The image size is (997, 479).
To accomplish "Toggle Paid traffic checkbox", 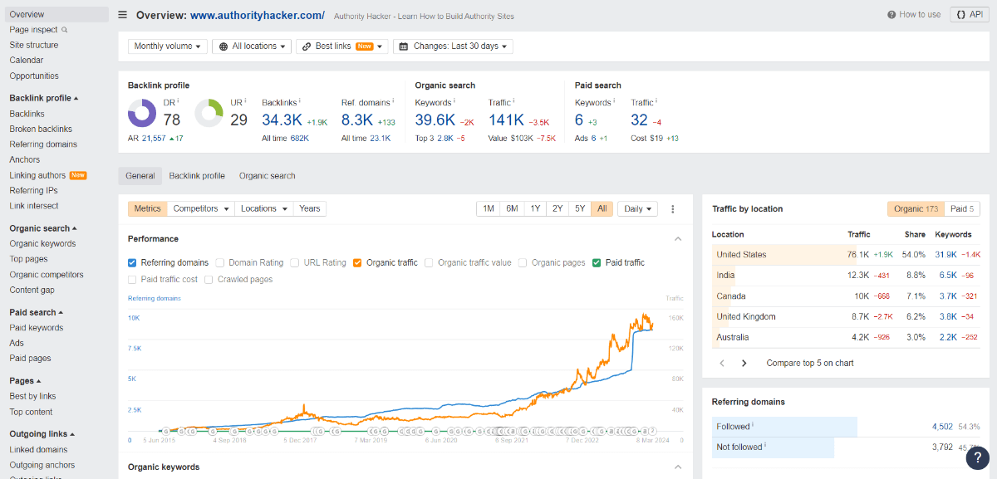I will click(597, 262).
